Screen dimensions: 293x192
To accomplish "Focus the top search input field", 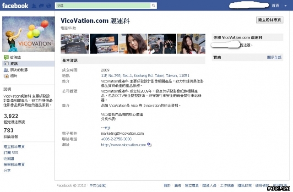I will [x=103, y=5].
